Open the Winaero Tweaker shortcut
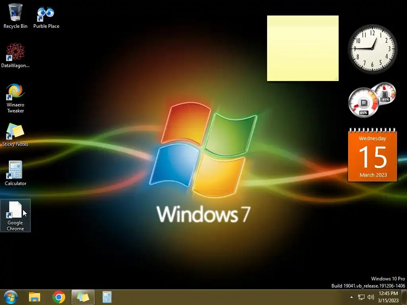407x305 pixels. click(16, 98)
